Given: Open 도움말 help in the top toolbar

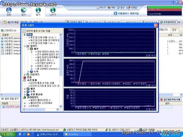Looking at the screenshot, I should point(132,8).
